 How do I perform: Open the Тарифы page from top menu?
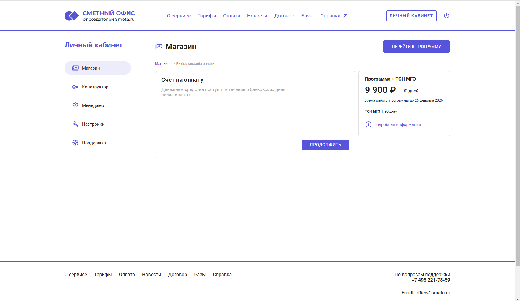coord(207,16)
